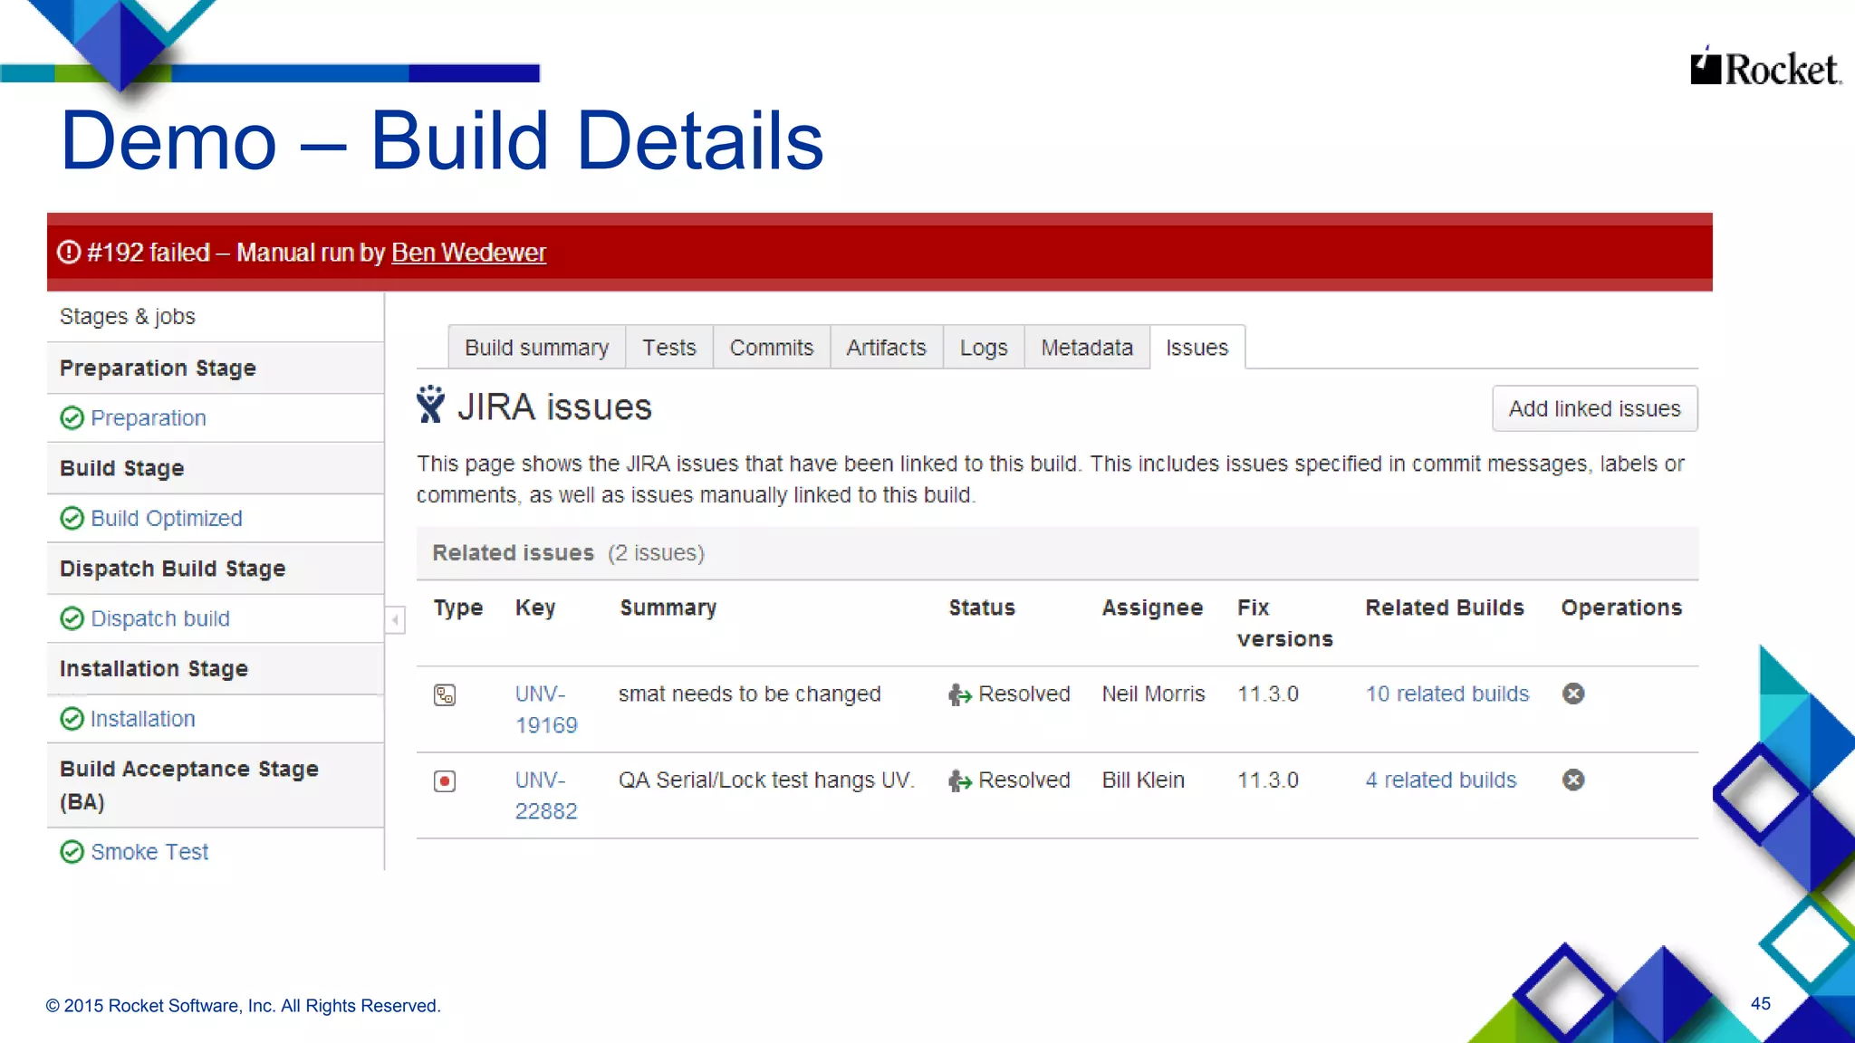The image size is (1855, 1043).
Task: Click the Operations column header
Action: pyautogui.click(x=1621, y=608)
